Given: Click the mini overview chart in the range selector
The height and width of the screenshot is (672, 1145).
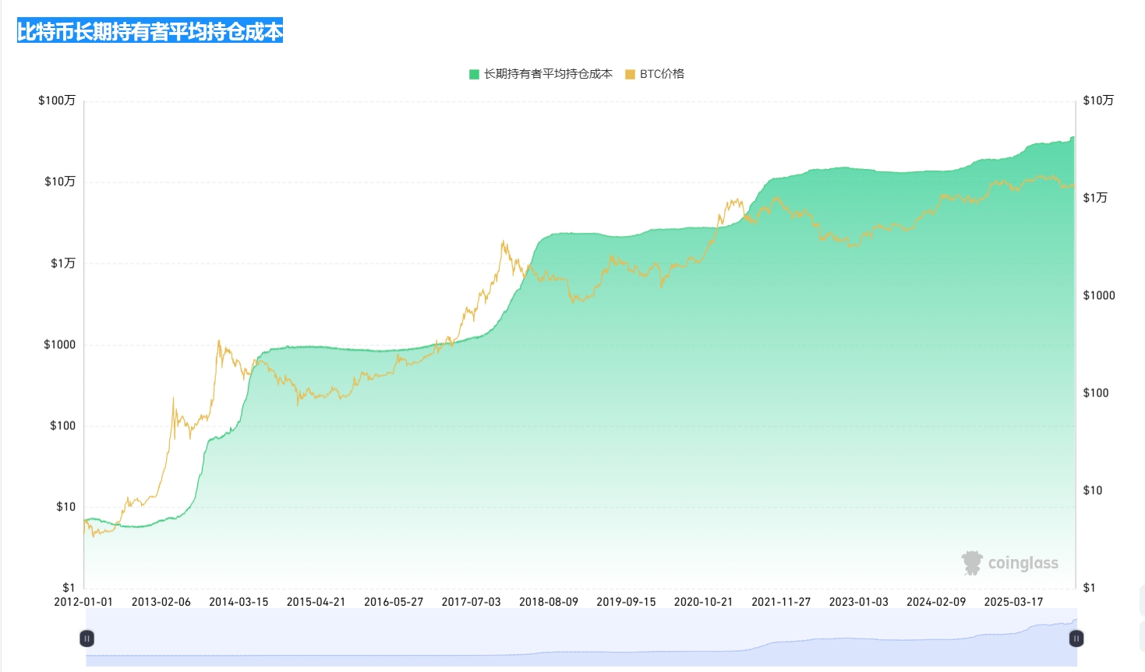Looking at the screenshot, I should click(581, 638).
